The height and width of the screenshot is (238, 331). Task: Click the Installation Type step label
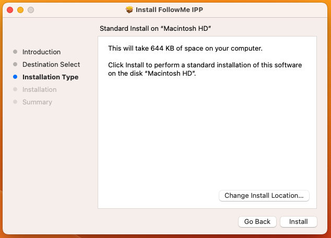[x=51, y=77]
